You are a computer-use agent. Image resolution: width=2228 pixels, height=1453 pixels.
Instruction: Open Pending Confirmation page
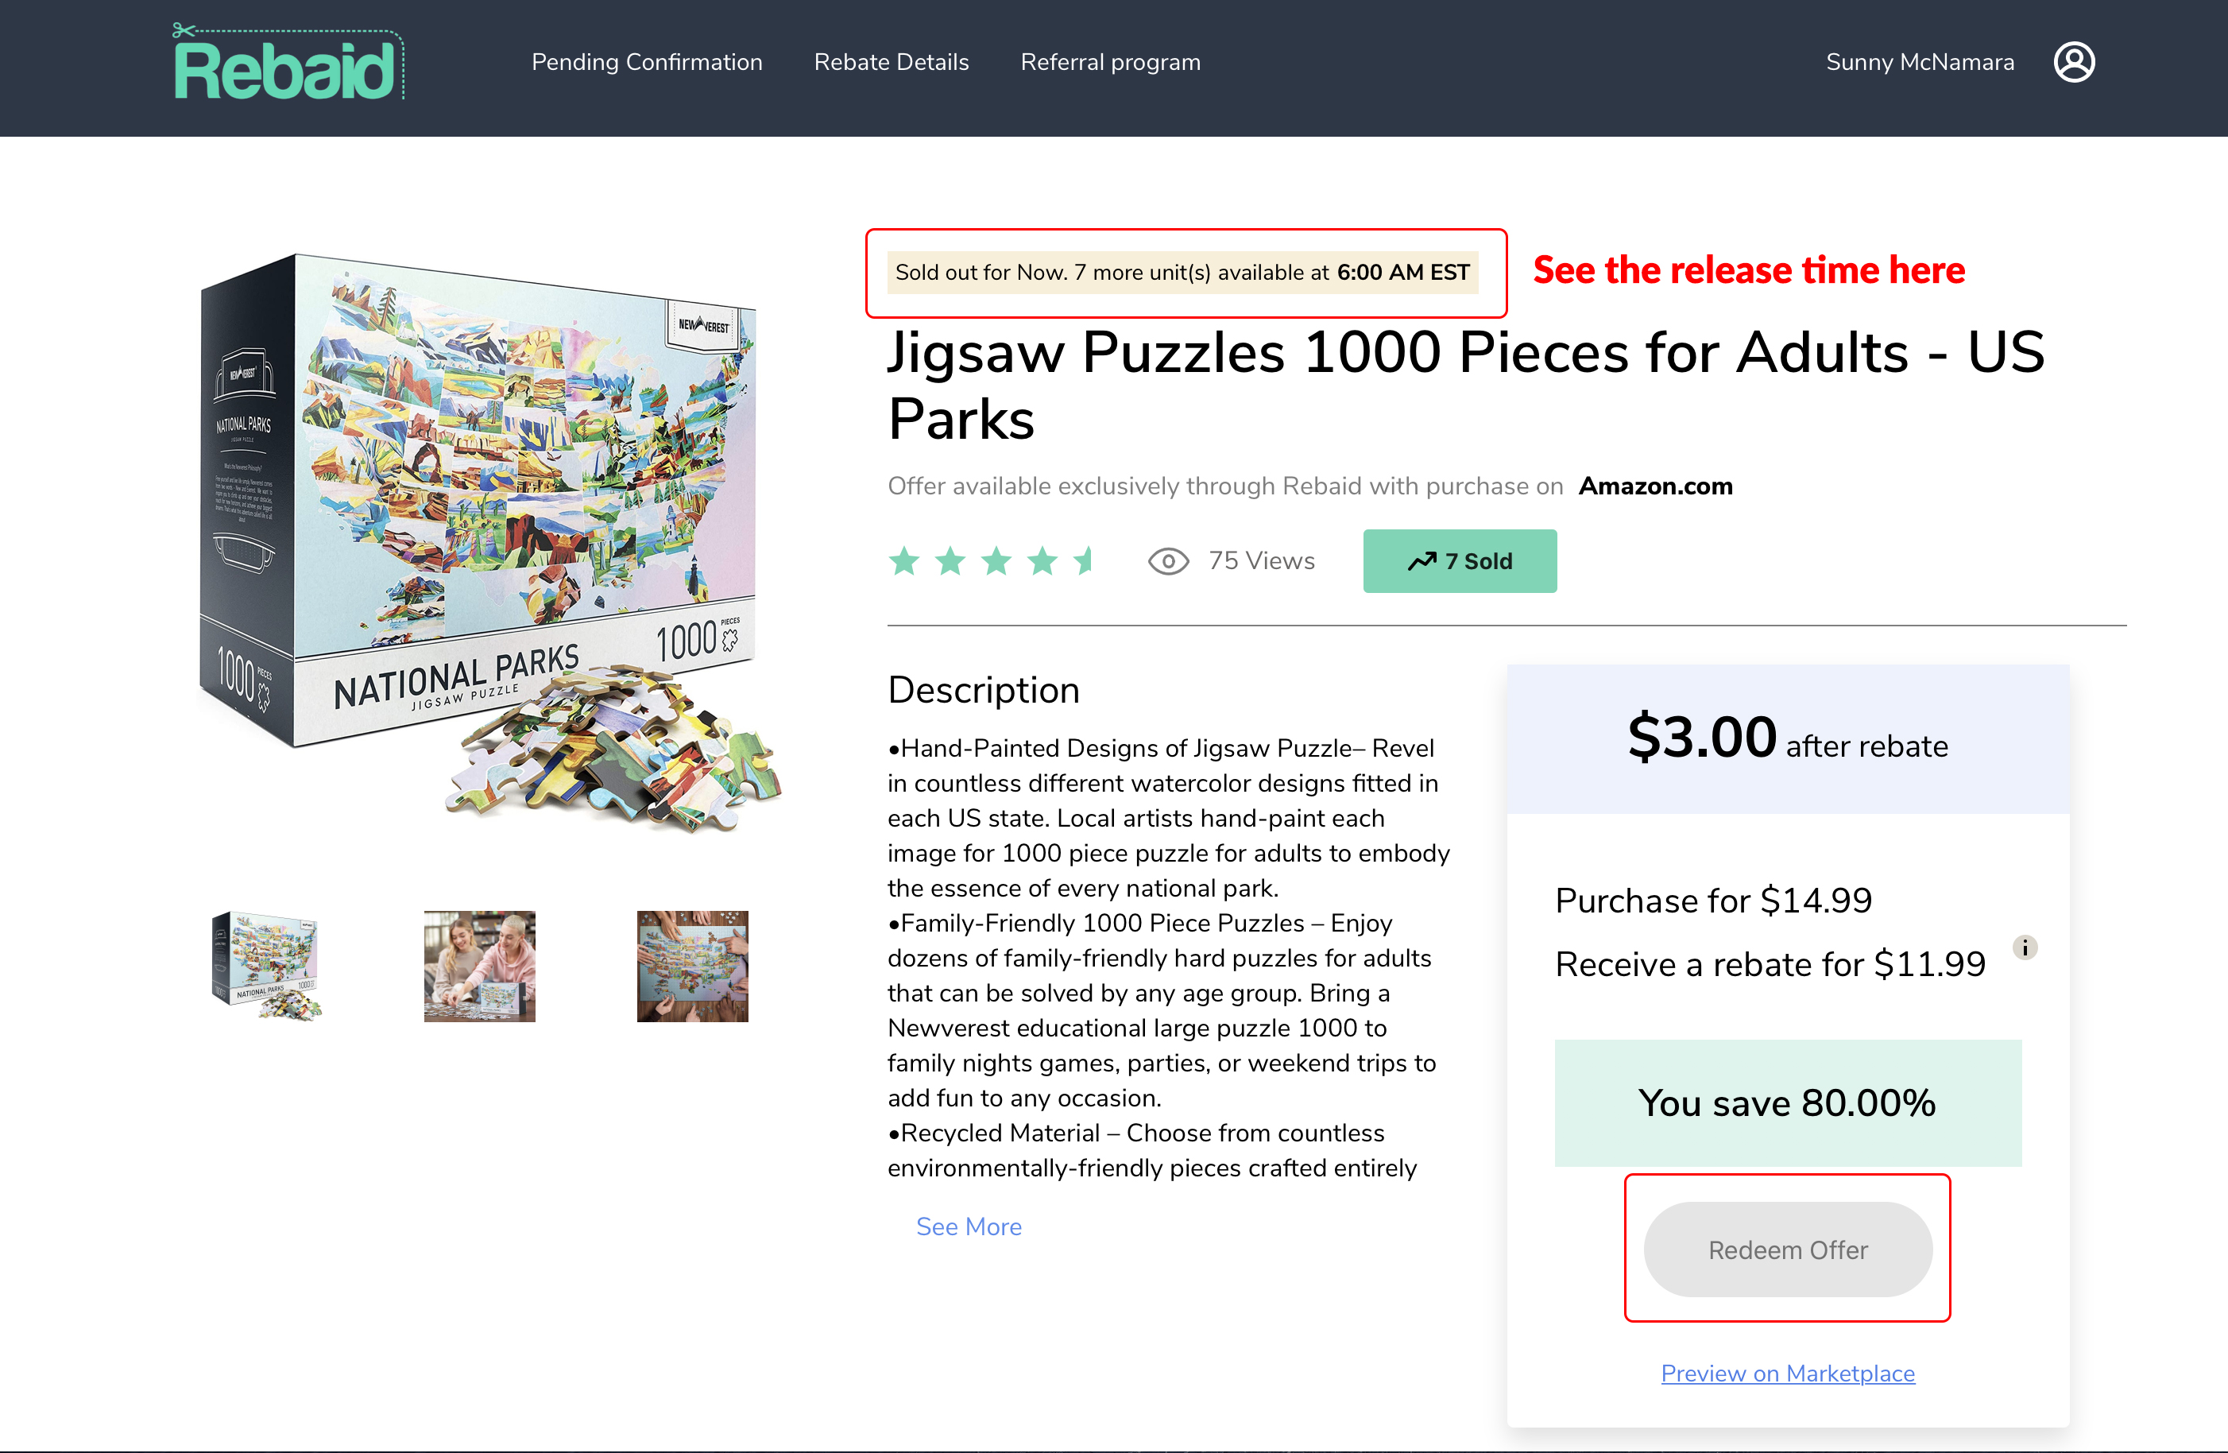click(x=647, y=63)
